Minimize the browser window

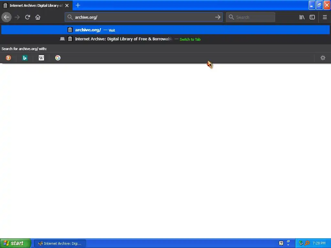pos(312,5)
